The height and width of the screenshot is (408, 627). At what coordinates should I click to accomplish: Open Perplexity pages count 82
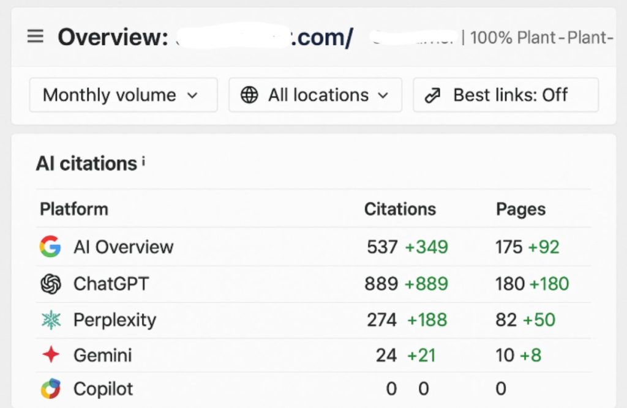pos(506,320)
